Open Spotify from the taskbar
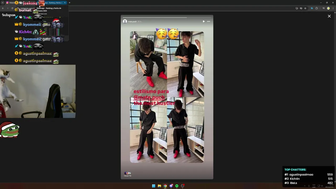This screenshot has height=189, width=336. point(177,186)
